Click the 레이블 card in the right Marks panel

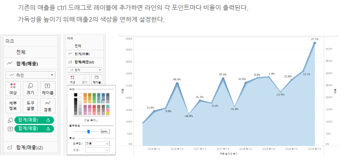(x=97, y=80)
